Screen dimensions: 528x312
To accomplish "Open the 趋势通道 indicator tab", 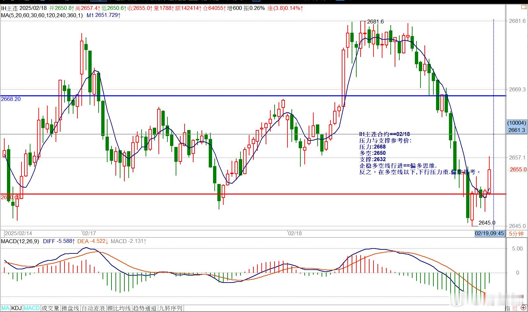I will 145,308.
